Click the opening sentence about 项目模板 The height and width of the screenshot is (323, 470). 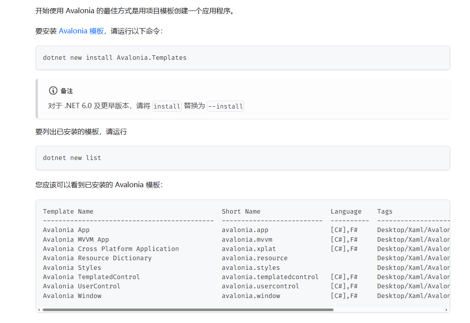click(135, 11)
